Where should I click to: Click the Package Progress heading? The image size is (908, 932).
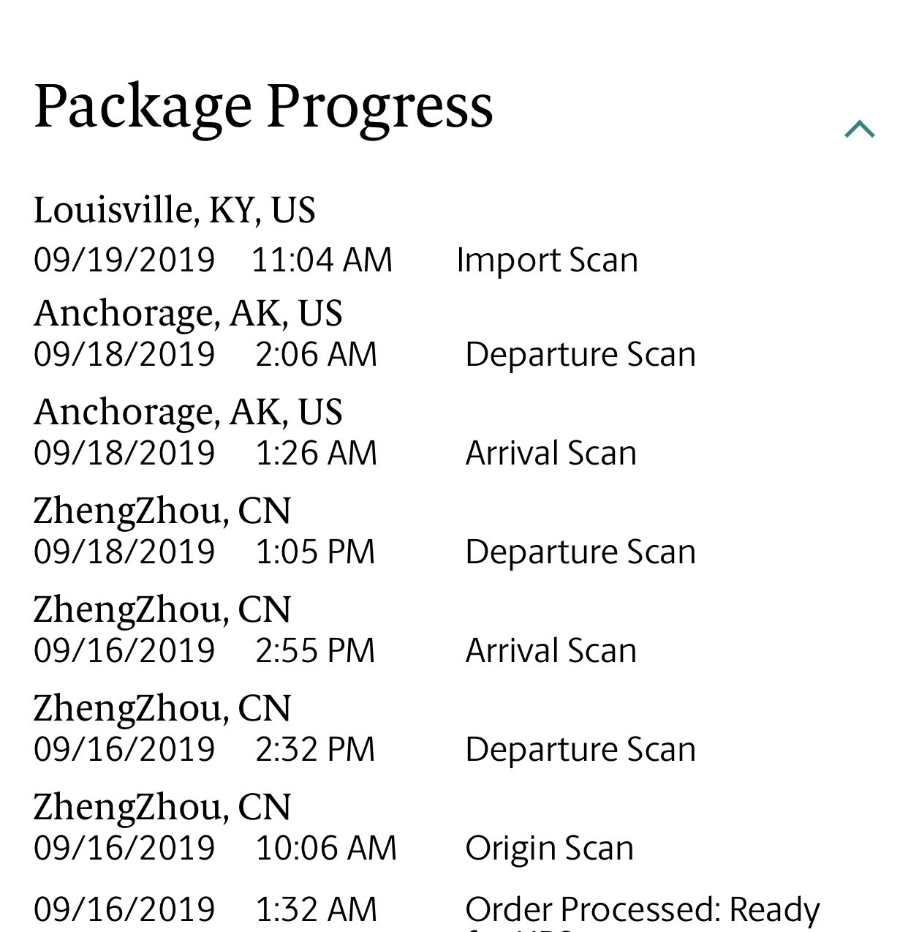pos(263,107)
